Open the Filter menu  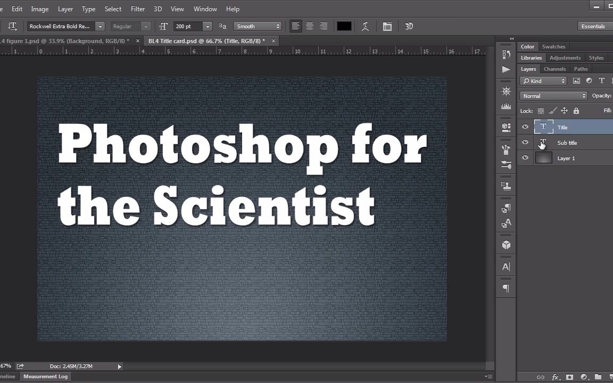pos(138,9)
